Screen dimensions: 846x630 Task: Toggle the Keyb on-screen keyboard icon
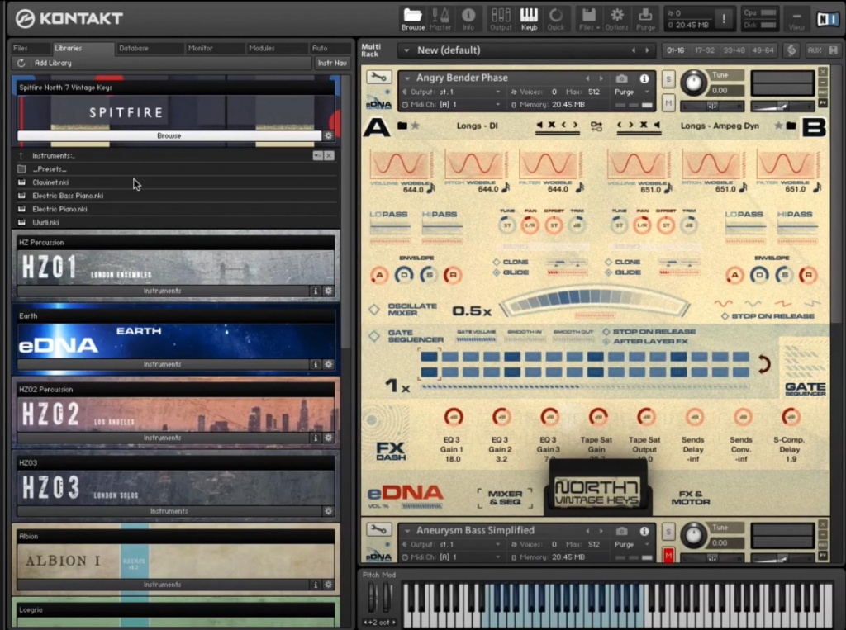pos(529,19)
